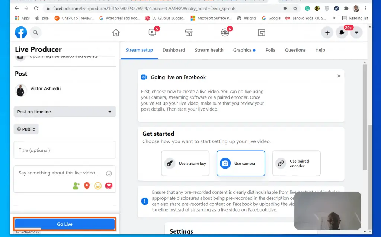Open the Gaming icon in top navigation

262,32
